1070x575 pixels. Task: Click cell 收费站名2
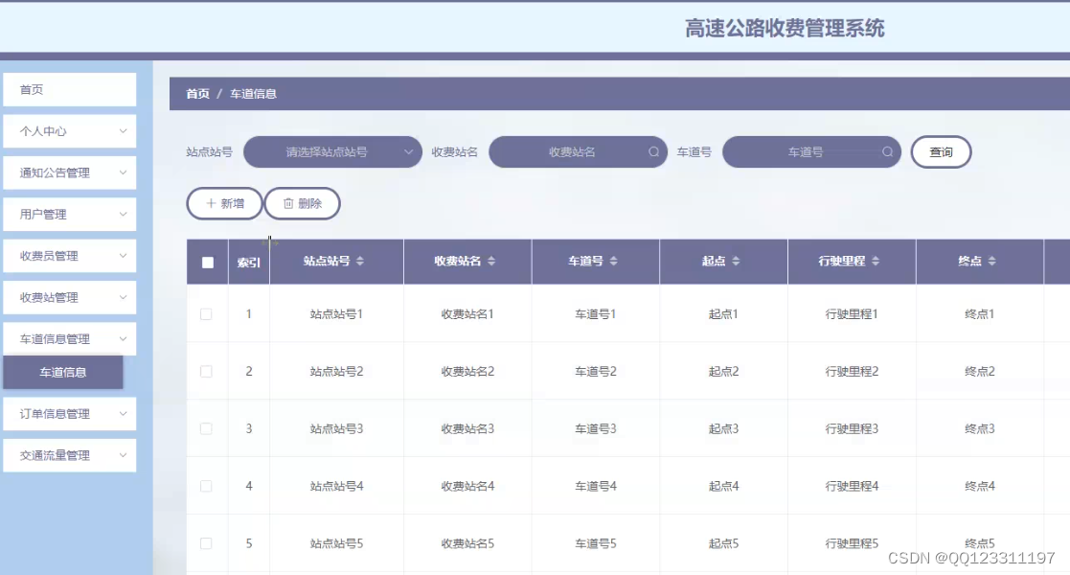pos(467,372)
